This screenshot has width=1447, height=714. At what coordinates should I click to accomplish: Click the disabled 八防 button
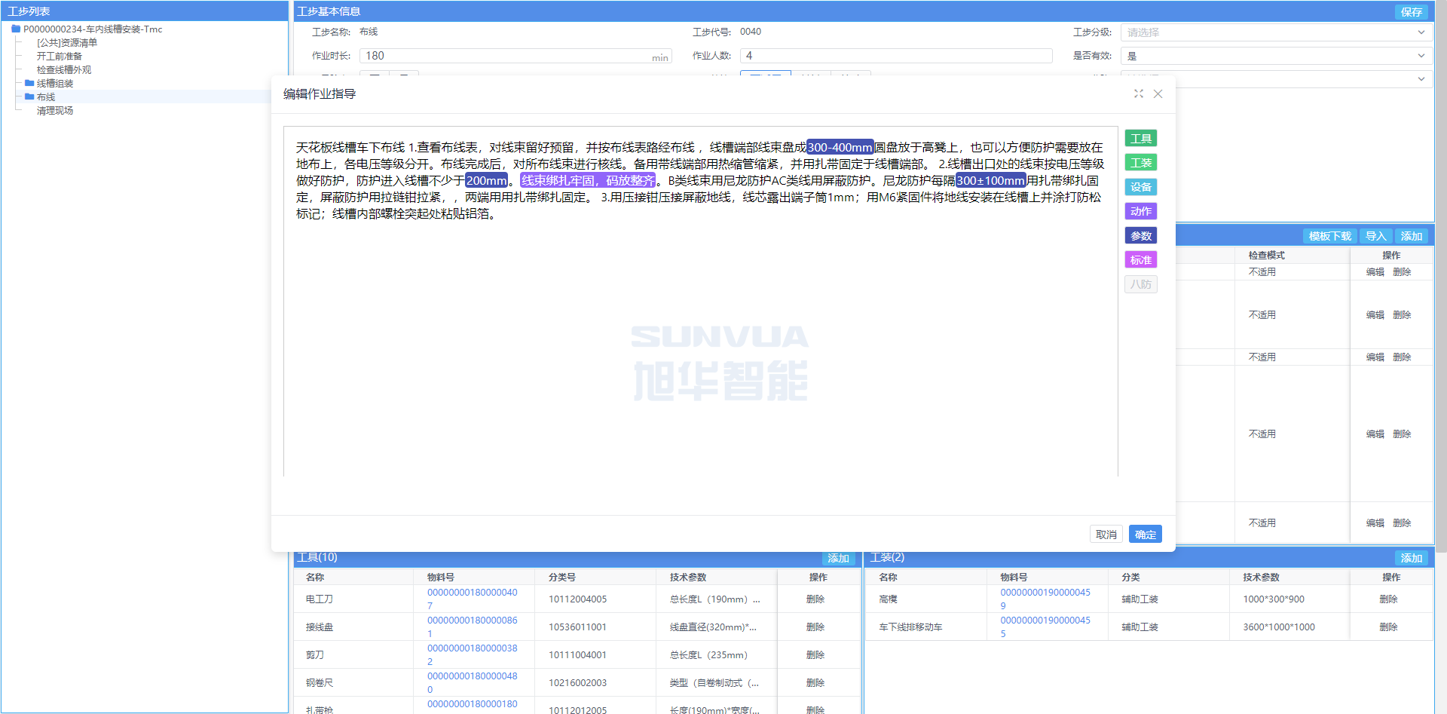tap(1140, 283)
